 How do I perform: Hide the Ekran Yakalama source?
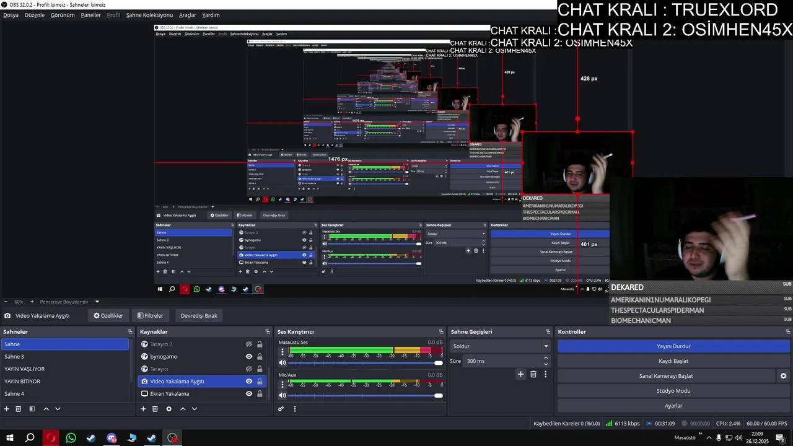249,394
